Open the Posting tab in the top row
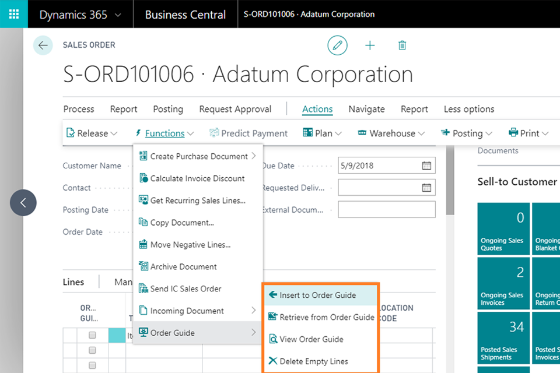The height and width of the screenshot is (373, 560). point(168,109)
